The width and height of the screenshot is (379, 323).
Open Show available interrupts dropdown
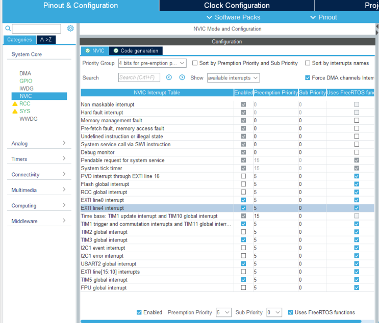click(x=233, y=78)
